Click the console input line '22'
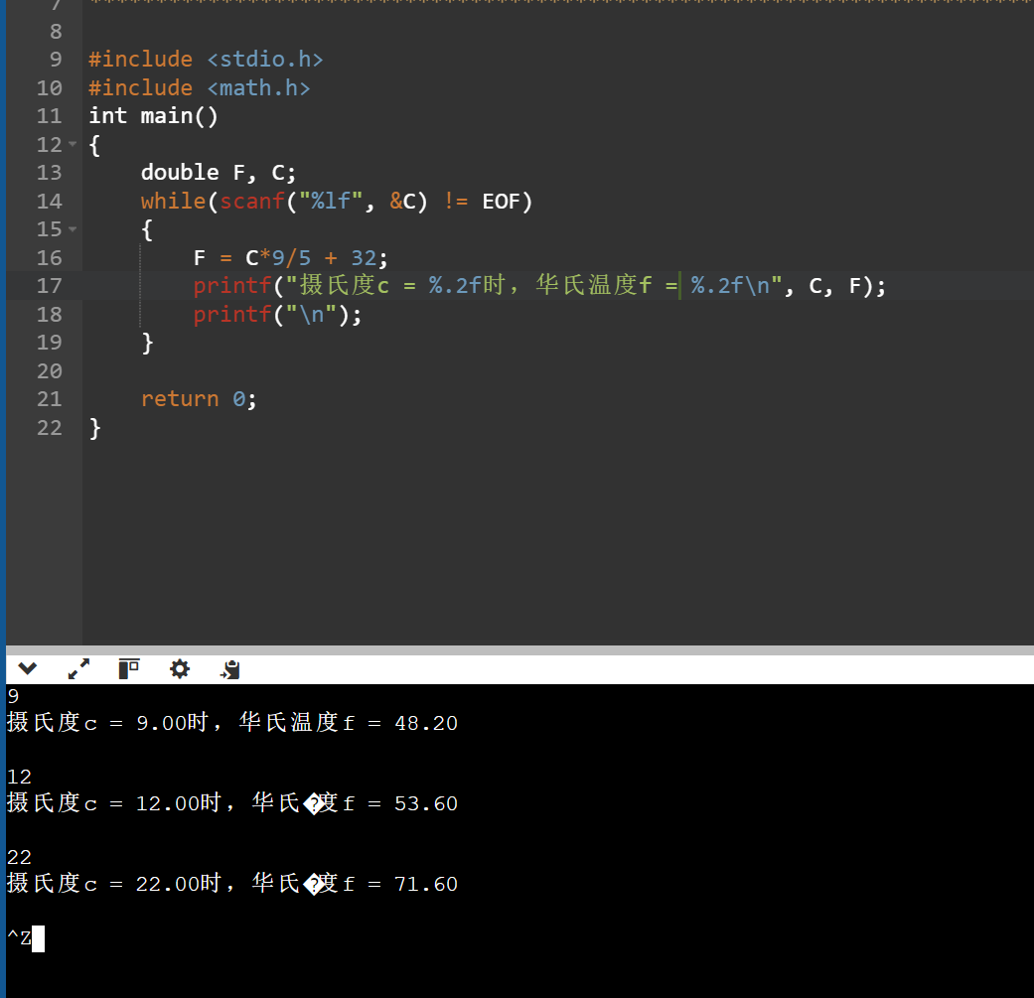Image resolution: width=1034 pixels, height=998 pixels. [19, 858]
